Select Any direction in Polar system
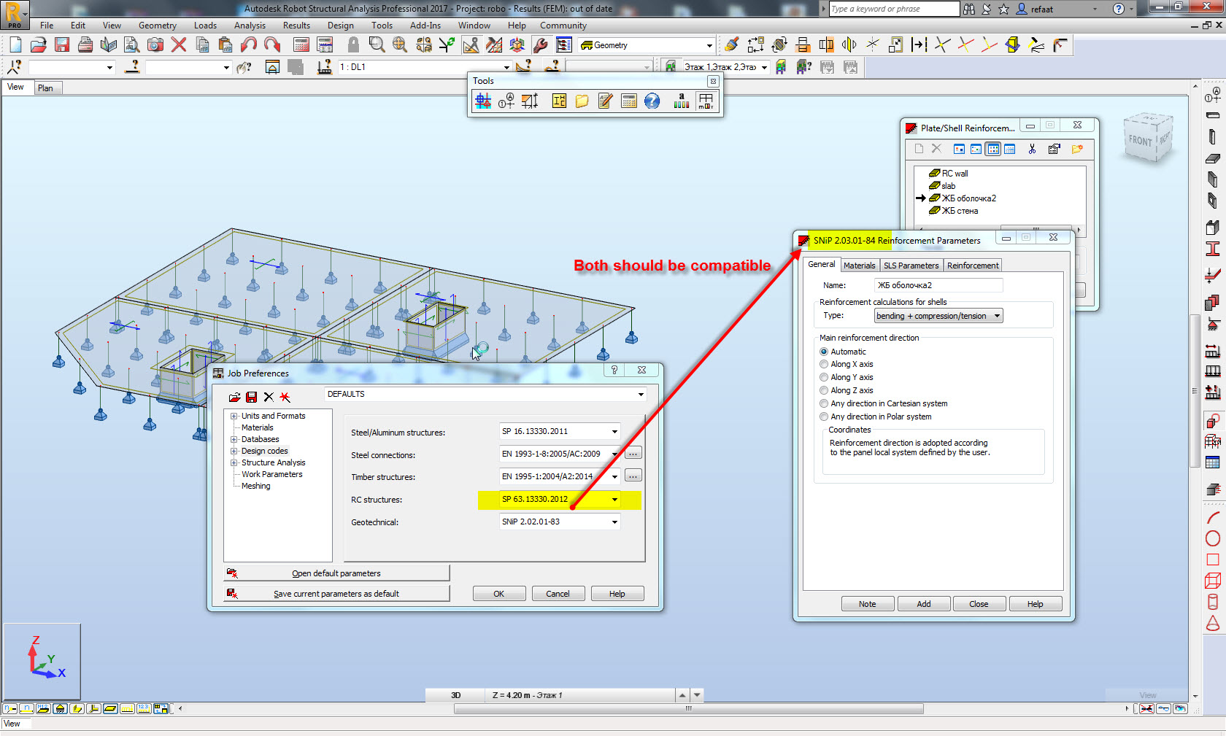 click(x=824, y=417)
